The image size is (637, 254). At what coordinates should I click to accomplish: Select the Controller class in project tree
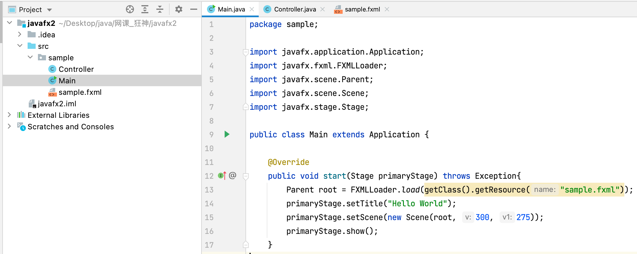[76, 69]
